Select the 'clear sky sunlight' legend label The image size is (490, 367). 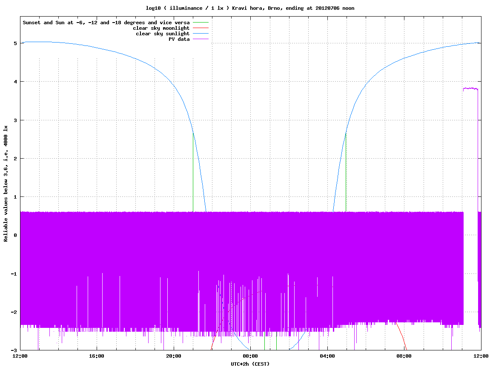point(163,34)
